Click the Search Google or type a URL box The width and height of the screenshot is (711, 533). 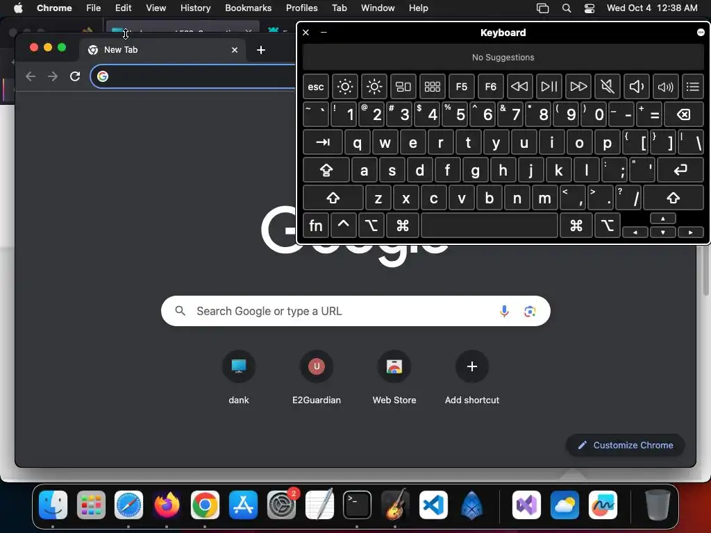point(355,311)
